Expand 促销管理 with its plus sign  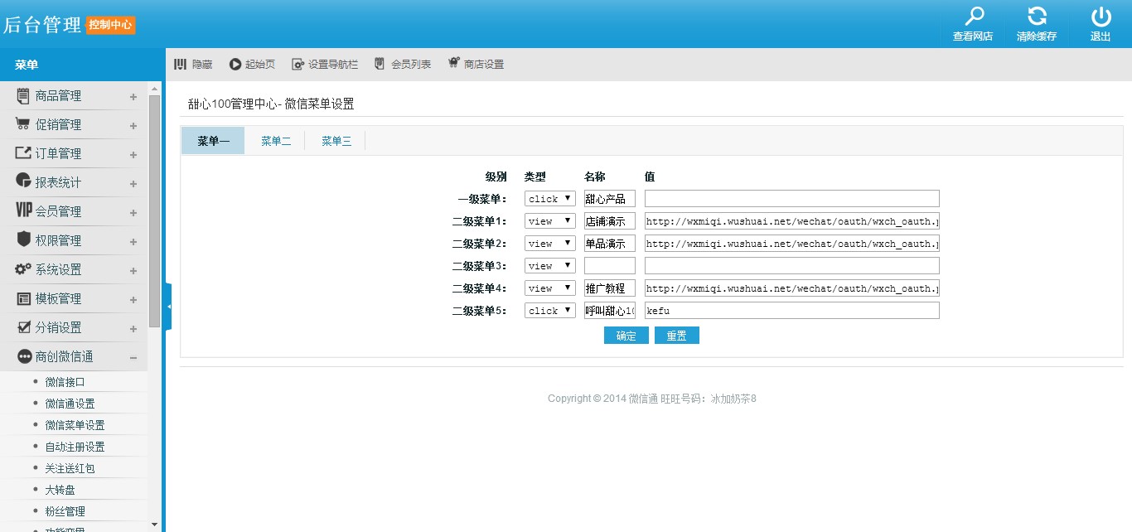pos(133,126)
